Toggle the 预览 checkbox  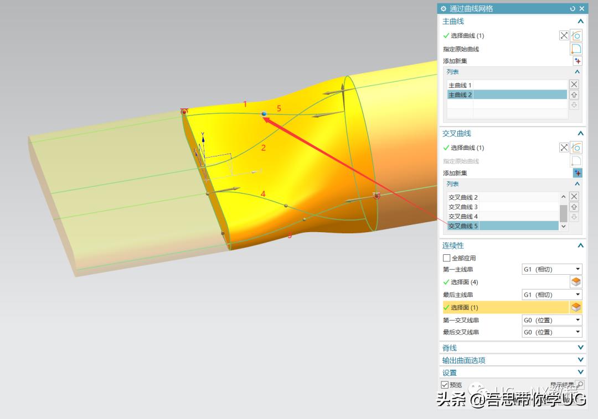(x=445, y=385)
